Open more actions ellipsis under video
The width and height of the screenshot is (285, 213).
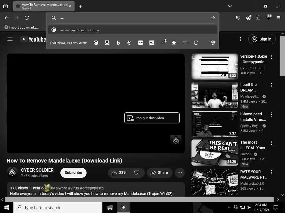coord(180,173)
